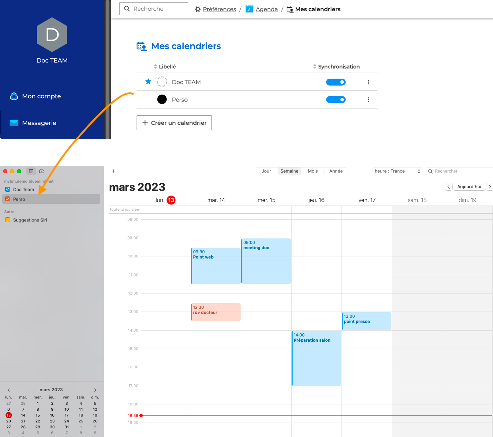Click the Mon compte icon
493x437 pixels.
[x=14, y=96]
